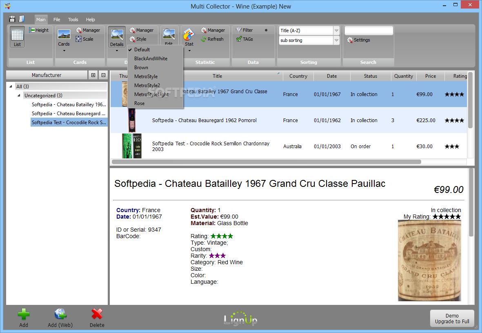Open the Tools menu

(73, 19)
